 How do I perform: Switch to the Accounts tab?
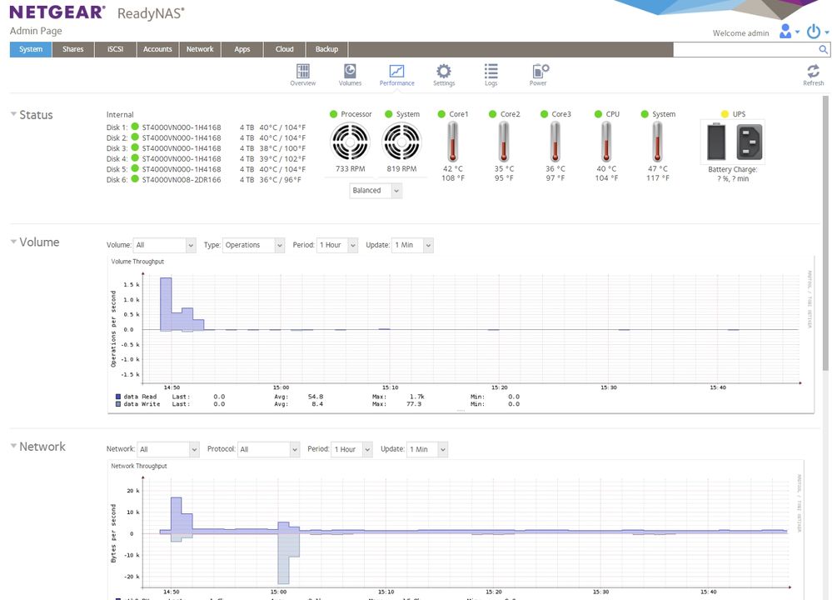coord(157,49)
